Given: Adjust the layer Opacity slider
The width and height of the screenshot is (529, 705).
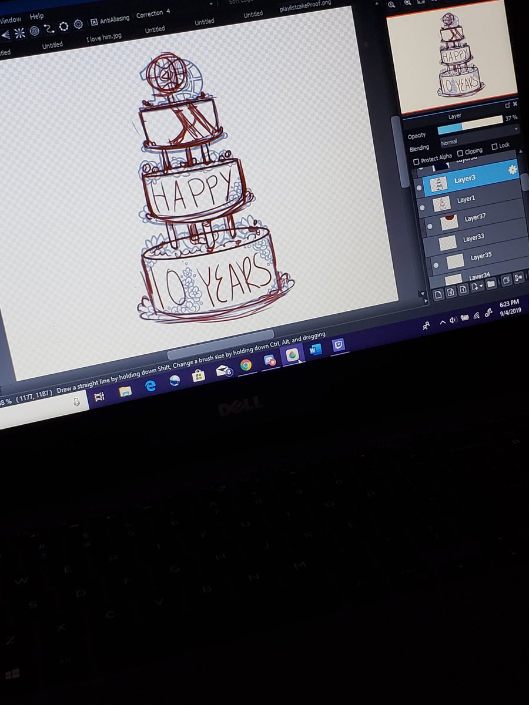Looking at the screenshot, I should point(470,125).
